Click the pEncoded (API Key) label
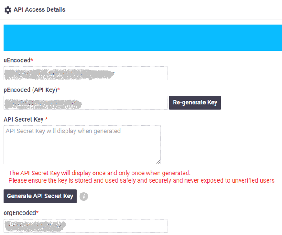This screenshot has width=282, height=235. pyautogui.click(x=30, y=90)
